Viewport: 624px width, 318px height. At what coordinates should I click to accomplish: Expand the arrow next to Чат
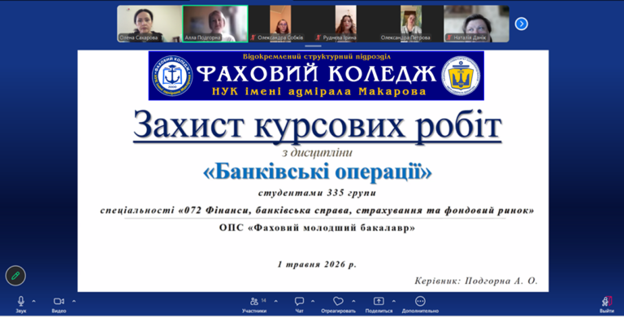[x=313, y=301]
